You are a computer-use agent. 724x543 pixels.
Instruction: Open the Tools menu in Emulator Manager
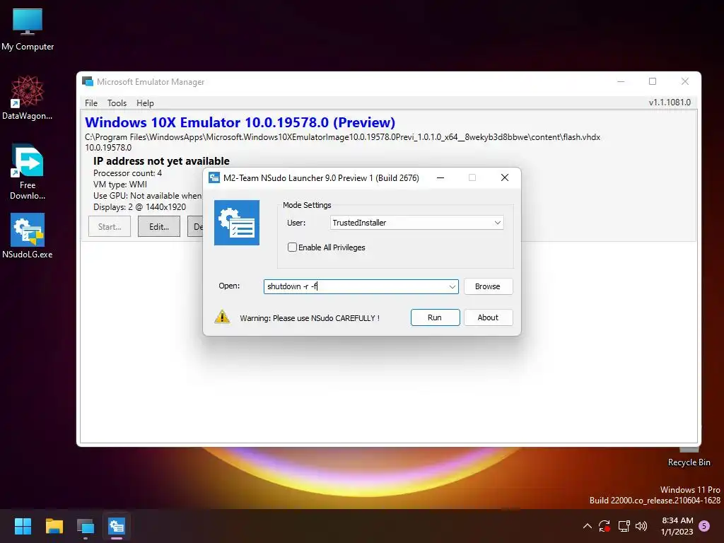[117, 103]
